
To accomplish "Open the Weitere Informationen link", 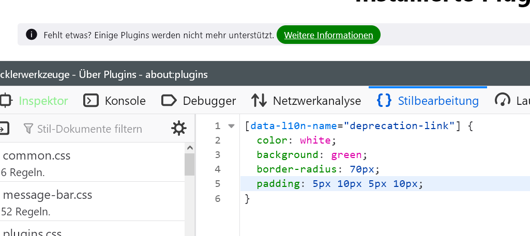I will tap(328, 35).
